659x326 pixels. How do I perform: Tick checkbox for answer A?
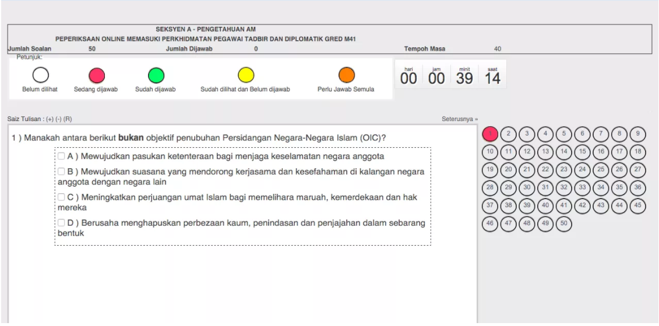tap(61, 156)
